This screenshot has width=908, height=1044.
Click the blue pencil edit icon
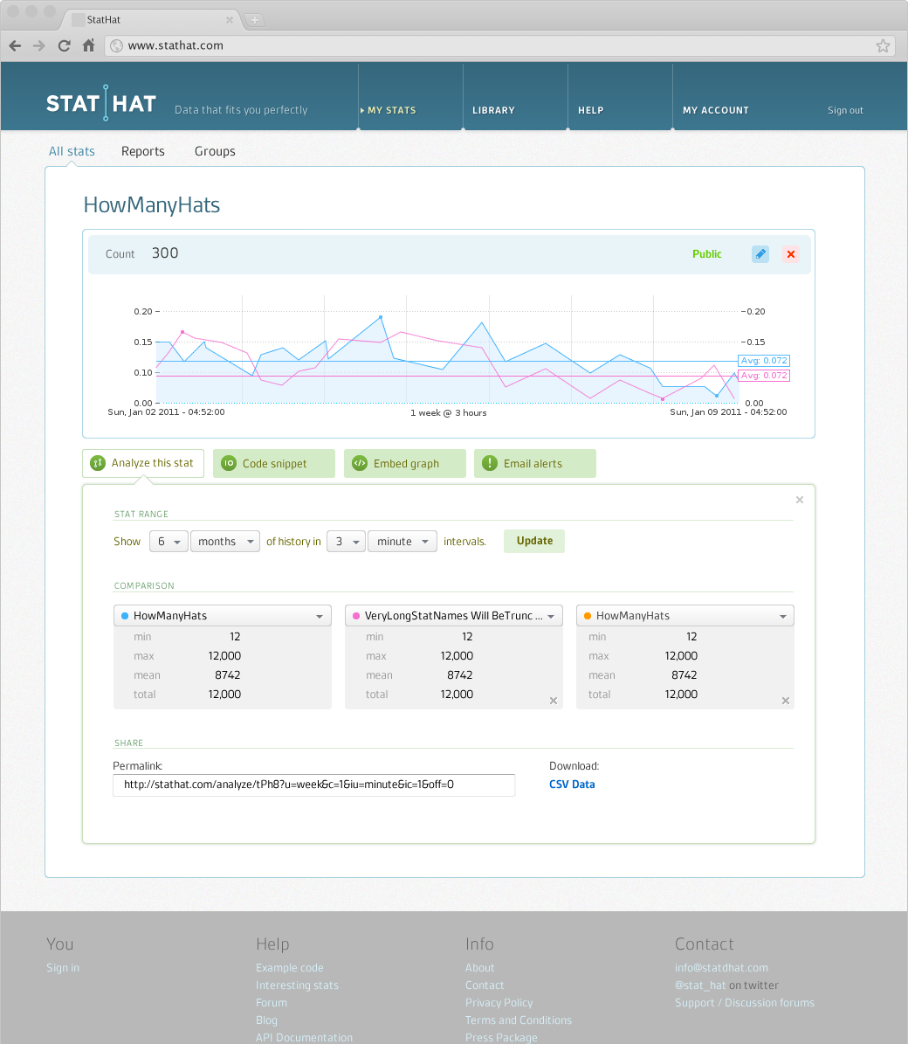(760, 254)
